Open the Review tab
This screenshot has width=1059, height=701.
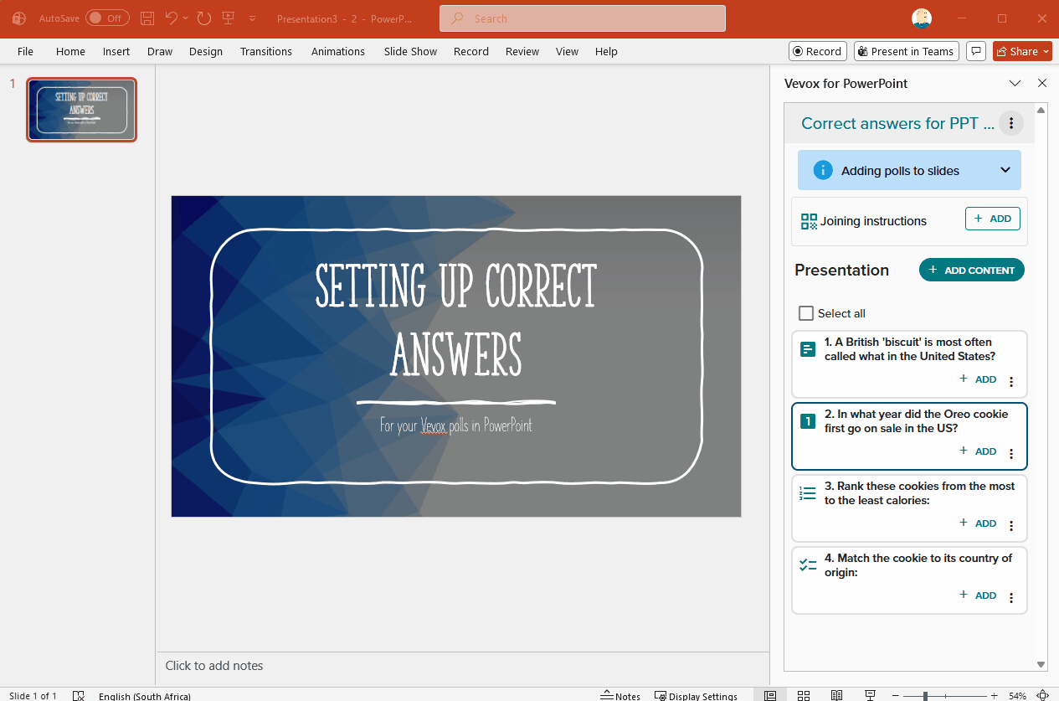coord(522,51)
